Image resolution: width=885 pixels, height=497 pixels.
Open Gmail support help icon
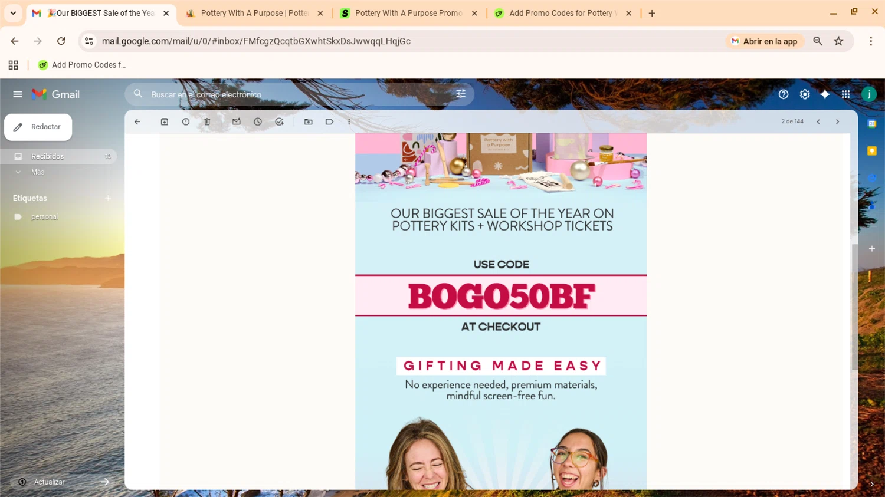pyautogui.click(x=784, y=94)
